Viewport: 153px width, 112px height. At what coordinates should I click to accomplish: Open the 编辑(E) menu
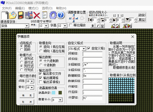pyautogui.click(x=20, y=8)
